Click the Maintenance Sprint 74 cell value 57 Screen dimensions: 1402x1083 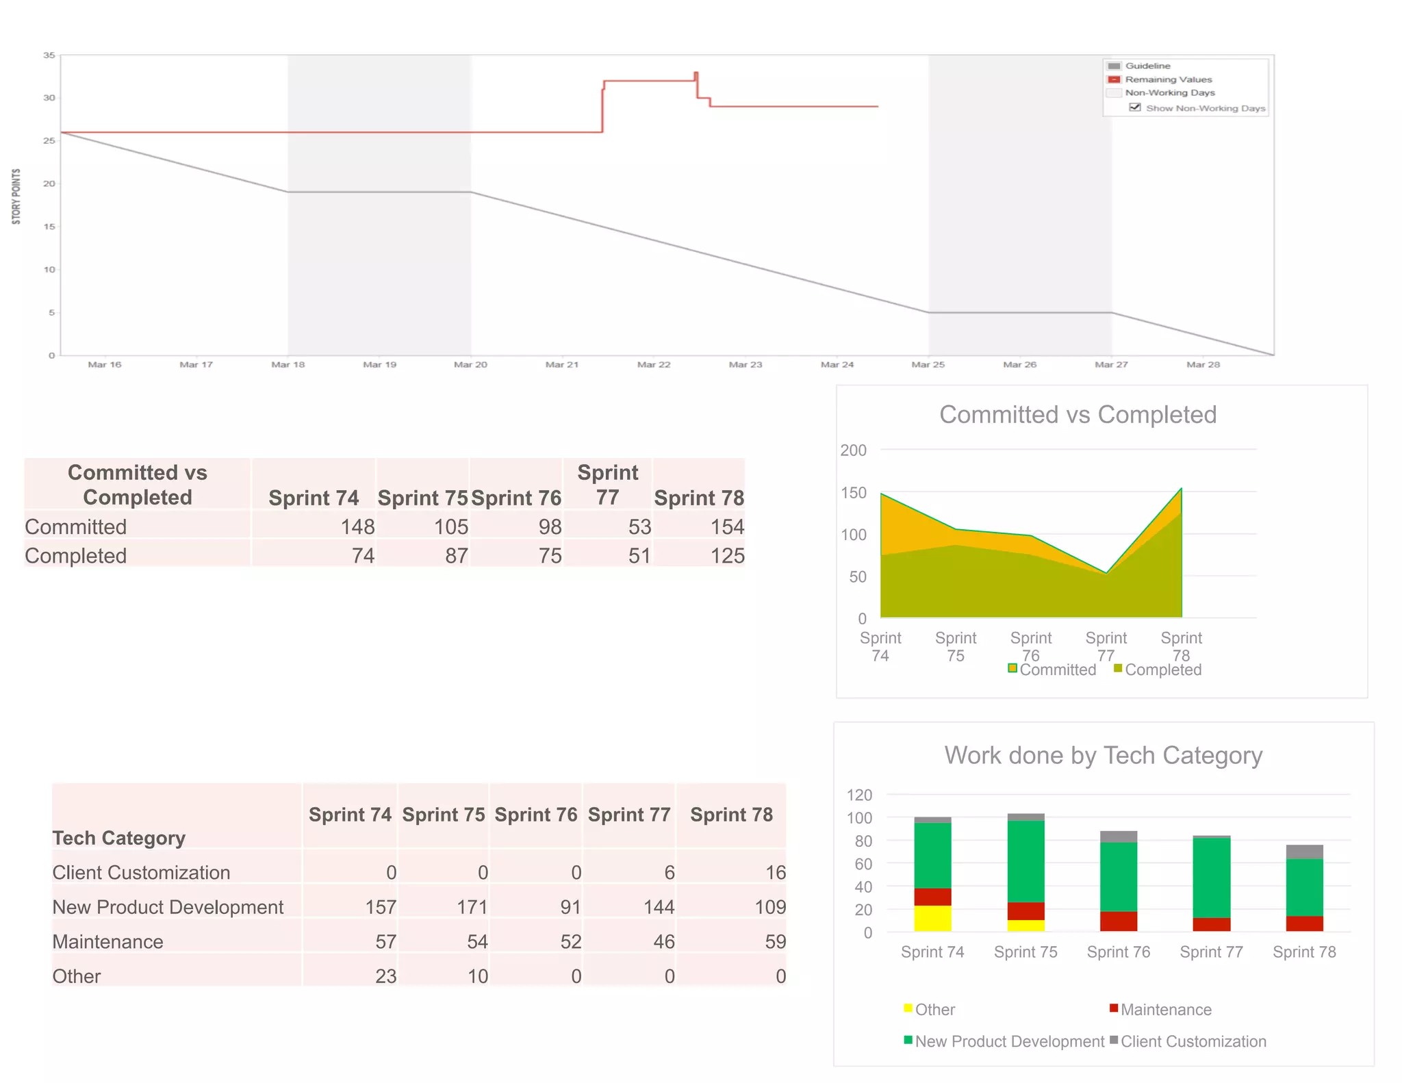click(x=385, y=942)
